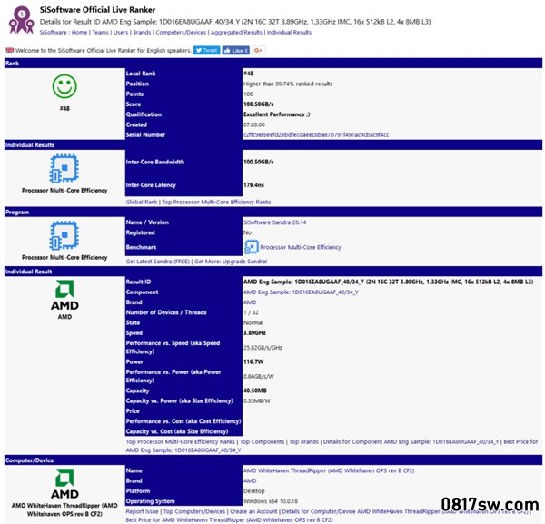
Task: Open the Aggregated Results navigation link
Action: pos(236,33)
